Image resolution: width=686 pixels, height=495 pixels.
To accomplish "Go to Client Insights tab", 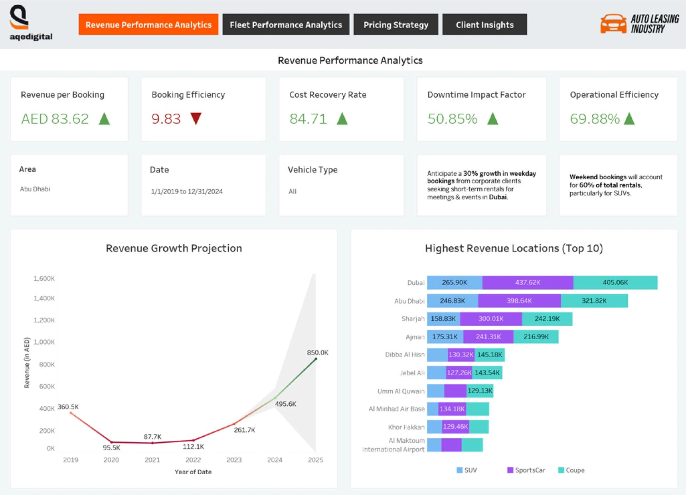I will (x=484, y=25).
